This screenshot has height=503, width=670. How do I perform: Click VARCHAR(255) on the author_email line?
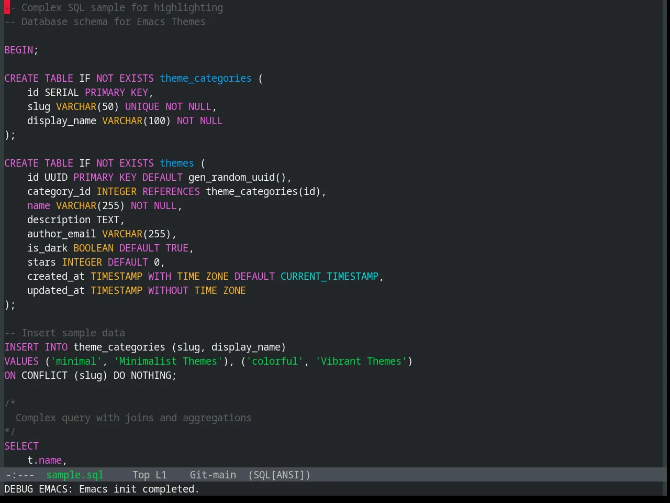click(137, 234)
